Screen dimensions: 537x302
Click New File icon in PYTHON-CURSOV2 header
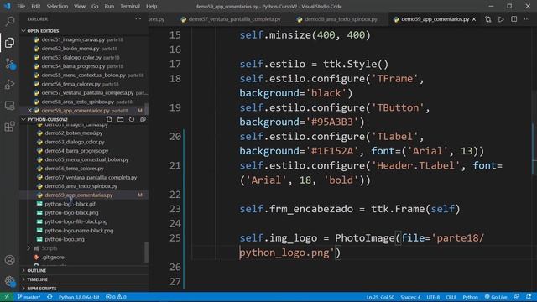[109, 119]
